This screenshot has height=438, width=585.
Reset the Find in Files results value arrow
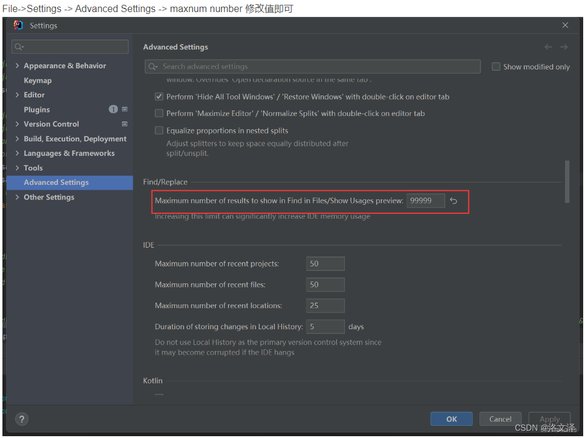tap(453, 201)
